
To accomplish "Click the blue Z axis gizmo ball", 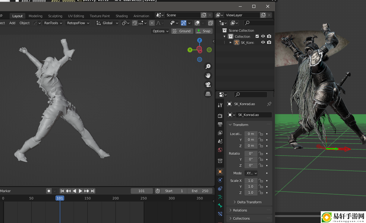I will (200, 40).
